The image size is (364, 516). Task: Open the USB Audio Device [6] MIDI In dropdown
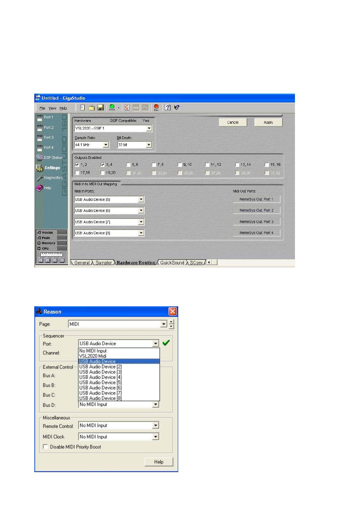141,210
